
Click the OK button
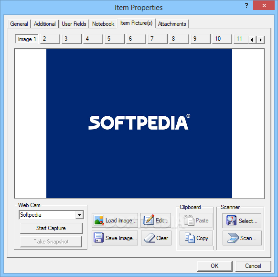[214, 266]
